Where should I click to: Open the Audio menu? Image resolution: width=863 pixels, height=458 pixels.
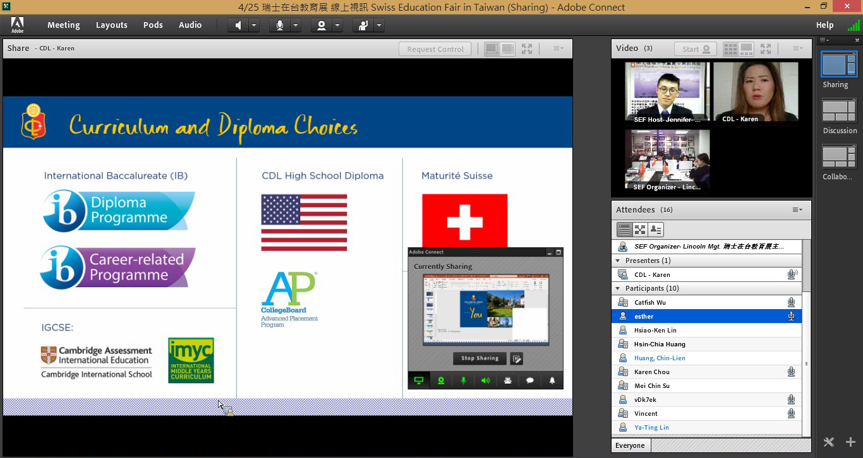pyautogui.click(x=190, y=25)
